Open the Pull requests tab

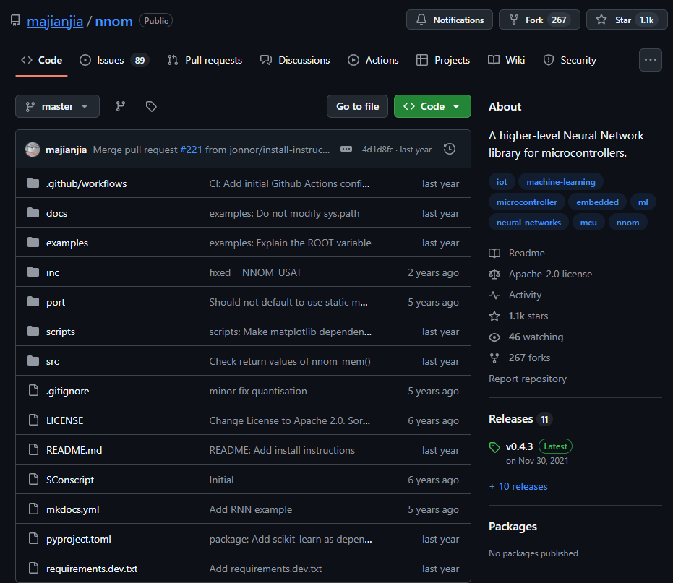pyautogui.click(x=205, y=60)
